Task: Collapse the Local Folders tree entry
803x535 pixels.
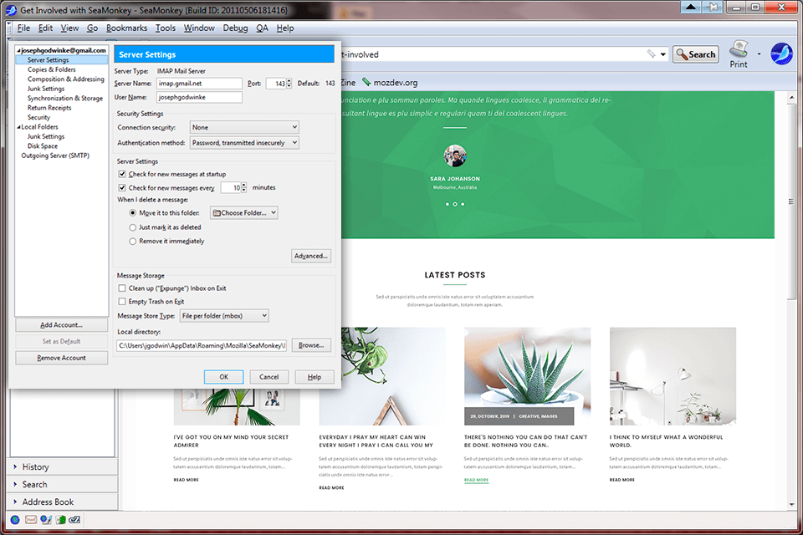Action: coord(19,127)
